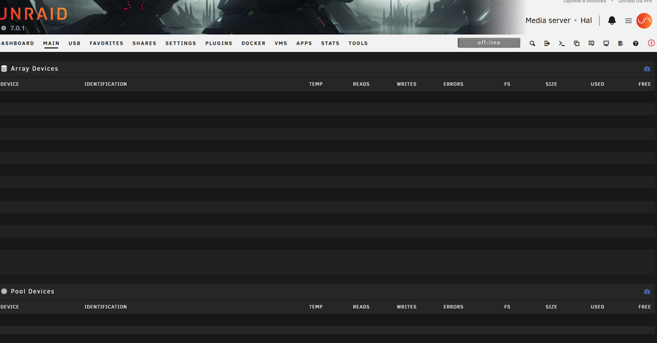Open the Plugins tab
657x343 pixels.
(219, 43)
